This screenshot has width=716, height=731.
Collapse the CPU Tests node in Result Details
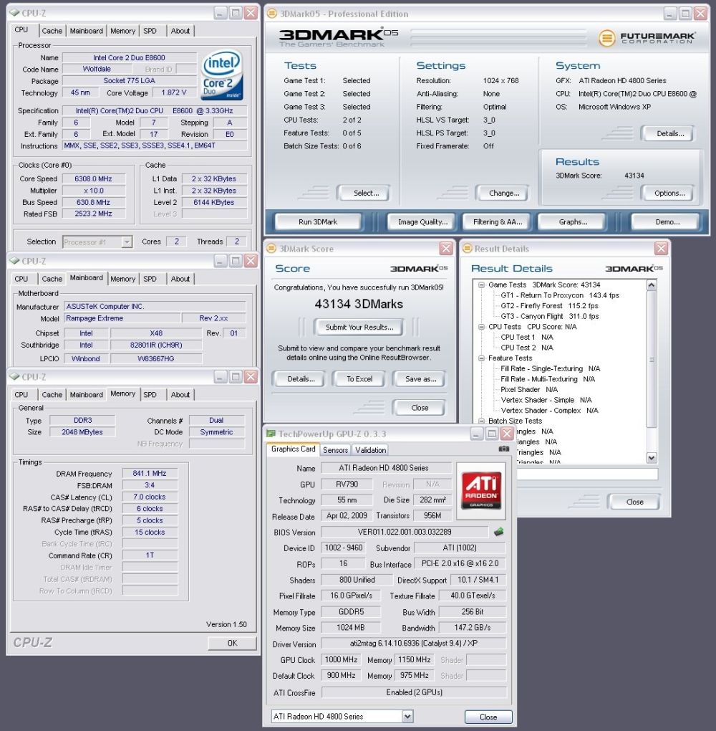[481, 327]
